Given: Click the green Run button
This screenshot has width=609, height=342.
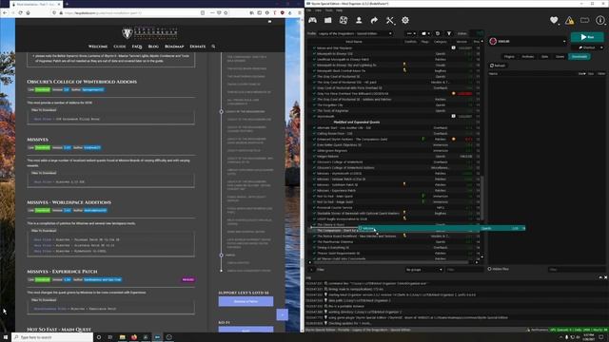Looking at the screenshot, I should 587,37.
